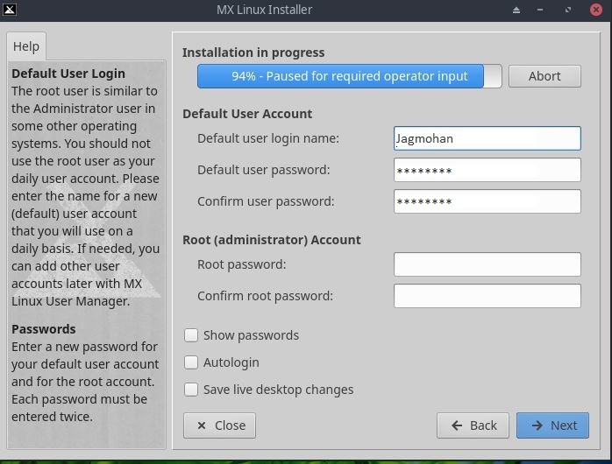Image resolution: width=612 pixels, height=464 pixels.
Task: Go Back to the previous page
Action: 473,425
